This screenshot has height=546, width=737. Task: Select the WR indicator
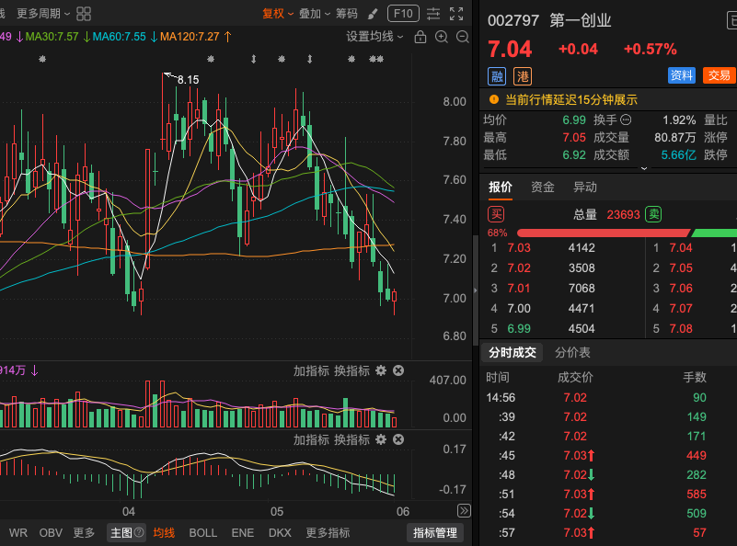click(x=18, y=533)
